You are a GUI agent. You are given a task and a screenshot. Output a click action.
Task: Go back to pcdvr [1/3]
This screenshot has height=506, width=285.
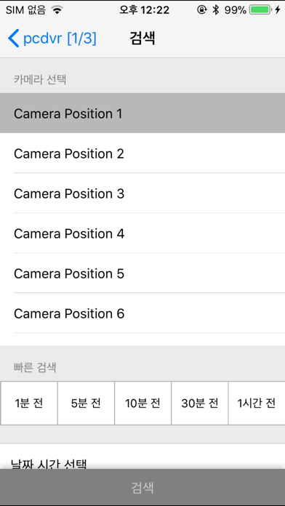click(52, 39)
